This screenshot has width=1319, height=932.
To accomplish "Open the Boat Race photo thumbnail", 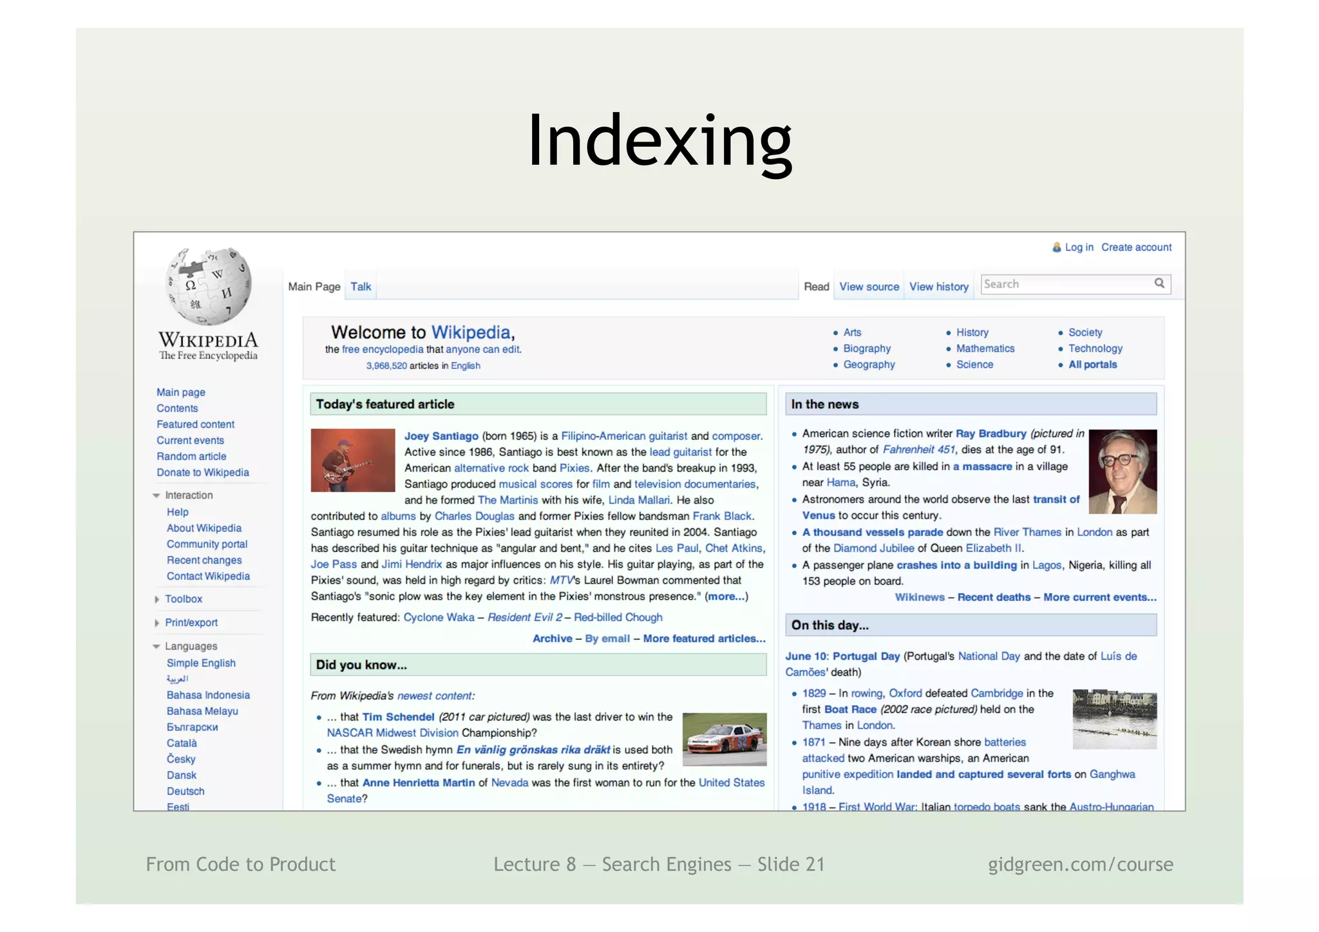I will pos(1115,719).
